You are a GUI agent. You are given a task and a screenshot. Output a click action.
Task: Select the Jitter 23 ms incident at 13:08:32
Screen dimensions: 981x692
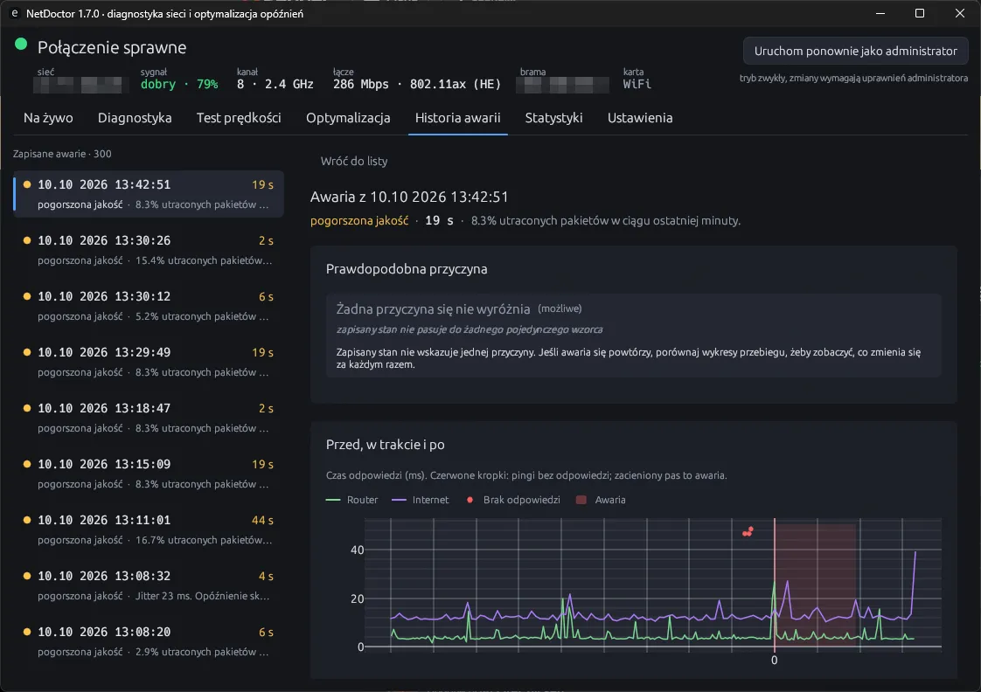click(x=149, y=585)
